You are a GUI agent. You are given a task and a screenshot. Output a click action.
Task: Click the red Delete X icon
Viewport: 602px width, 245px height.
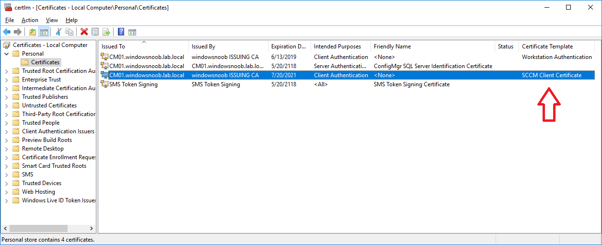[84, 32]
